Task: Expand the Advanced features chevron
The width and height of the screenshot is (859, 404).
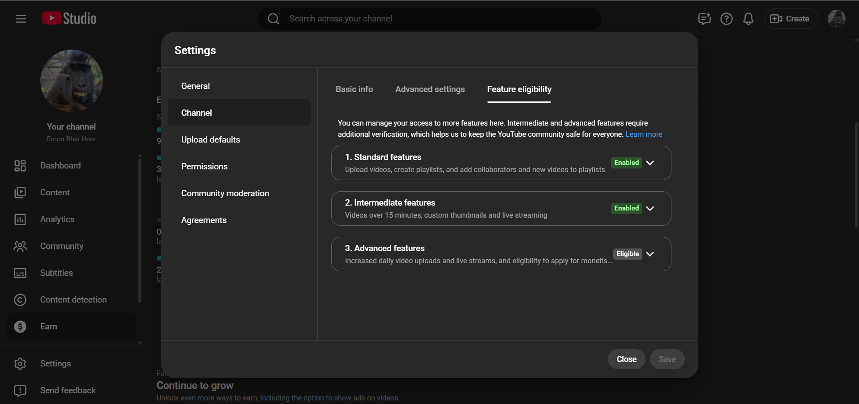Action: pyautogui.click(x=650, y=254)
